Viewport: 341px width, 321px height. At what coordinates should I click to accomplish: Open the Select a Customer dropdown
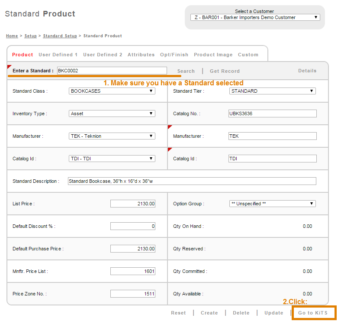point(255,18)
